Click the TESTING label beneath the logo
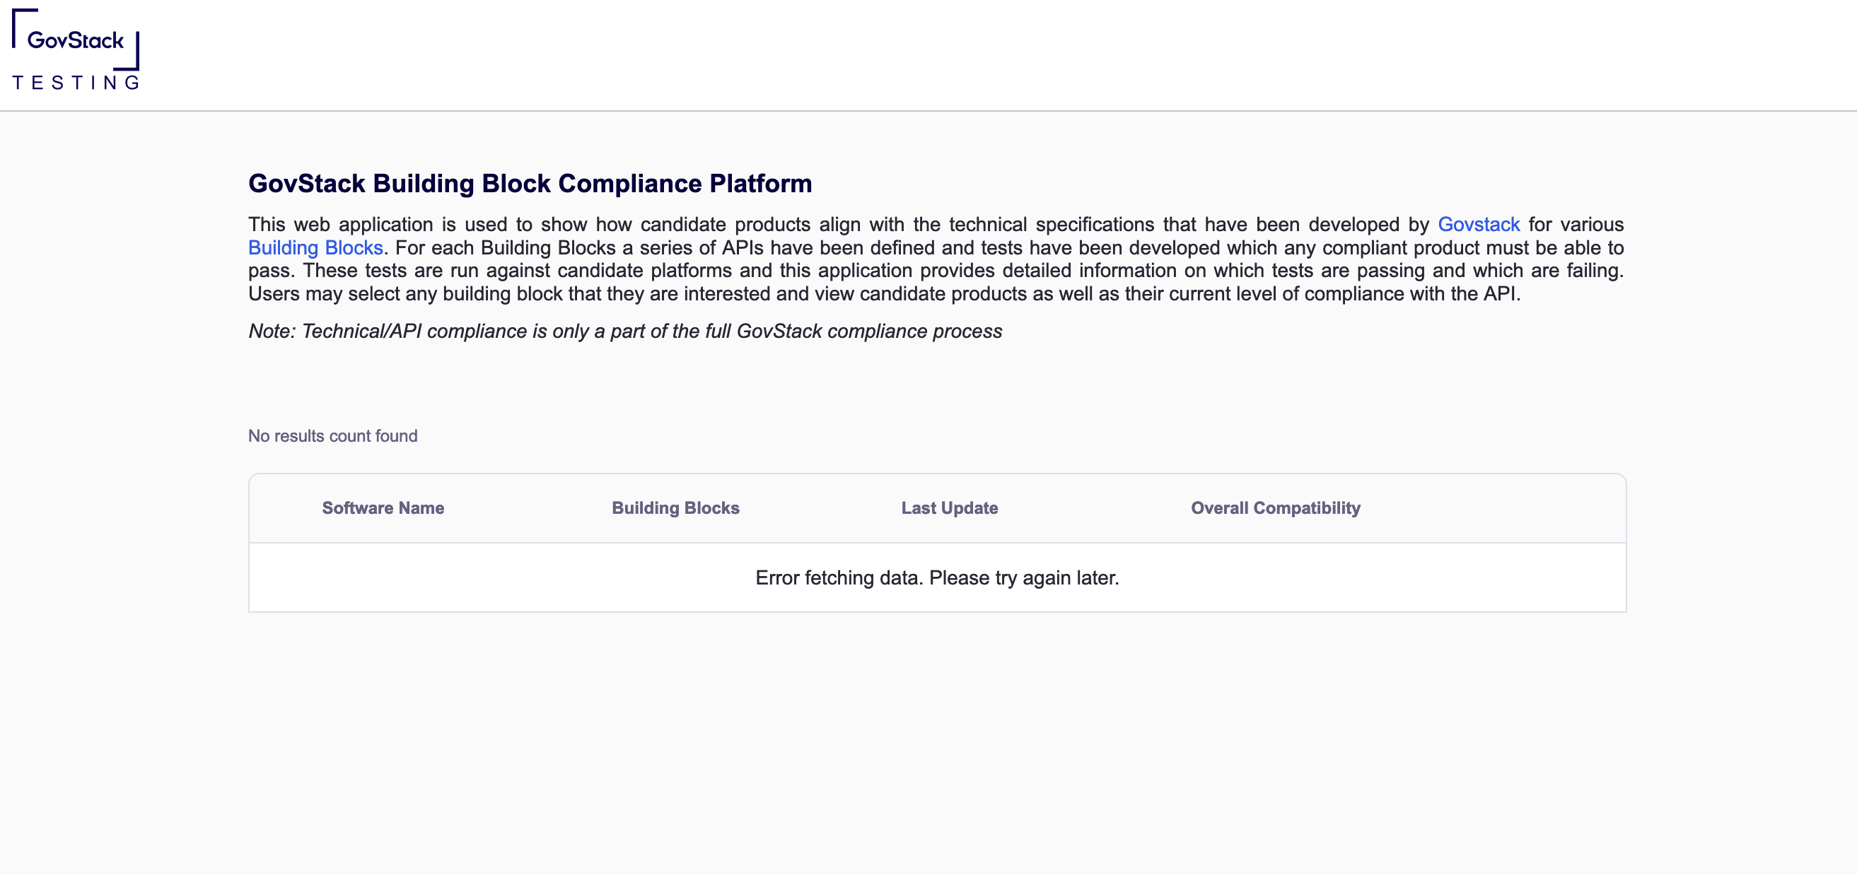Viewport: 1857px width, 875px height. tap(76, 83)
